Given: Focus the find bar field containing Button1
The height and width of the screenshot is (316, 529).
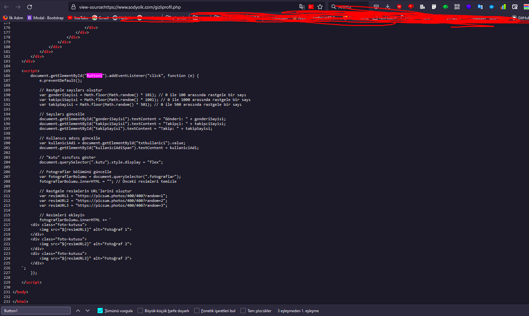Looking at the screenshot, I should (x=36, y=311).
